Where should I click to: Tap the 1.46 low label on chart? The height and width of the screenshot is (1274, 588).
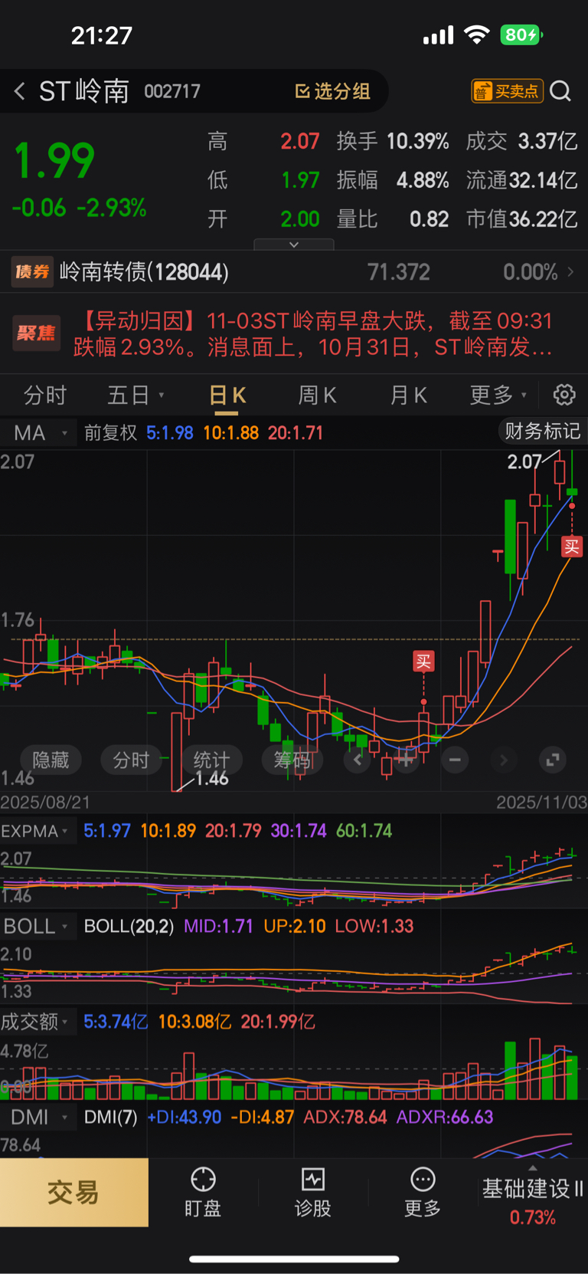(x=211, y=779)
